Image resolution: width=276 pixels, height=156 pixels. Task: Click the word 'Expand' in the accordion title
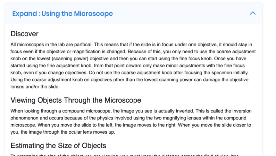[24, 14]
